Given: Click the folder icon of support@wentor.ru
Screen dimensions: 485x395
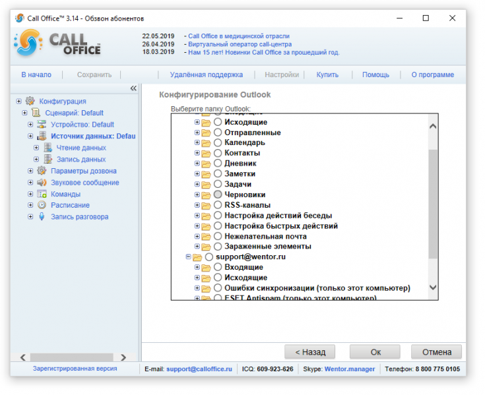Looking at the screenshot, I should coord(197,257).
